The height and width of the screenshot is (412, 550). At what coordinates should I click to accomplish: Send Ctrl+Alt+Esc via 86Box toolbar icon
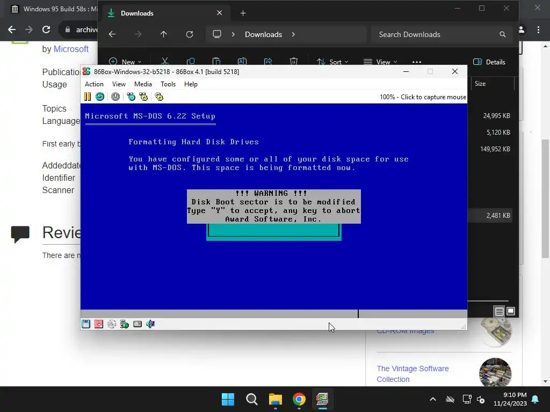(x=143, y=97)
